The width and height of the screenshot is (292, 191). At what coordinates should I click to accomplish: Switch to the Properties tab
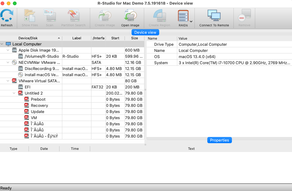click(219, 140)
